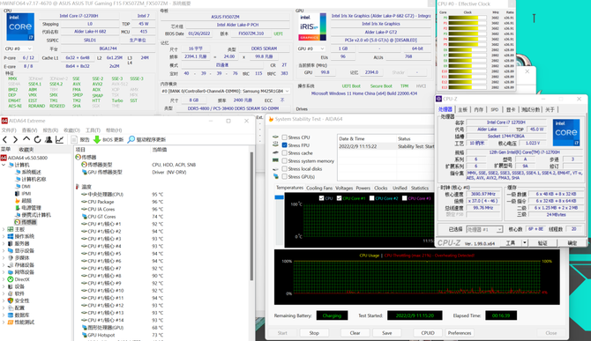Click the BIOS 更新 green arrow
Screen dimensions: 591x341
(x=97, y=139)
